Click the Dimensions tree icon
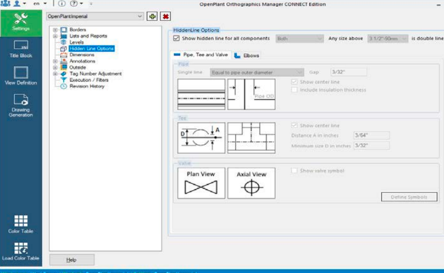The image size is (444, 273). (64, 54)
